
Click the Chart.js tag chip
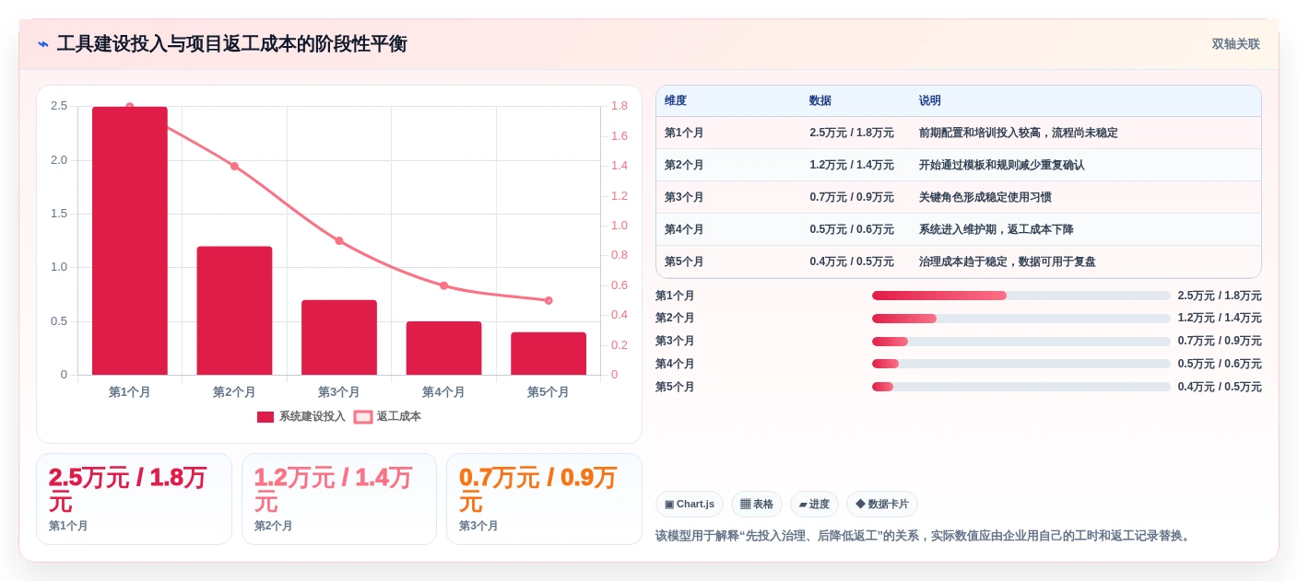(x=690, y=505)
